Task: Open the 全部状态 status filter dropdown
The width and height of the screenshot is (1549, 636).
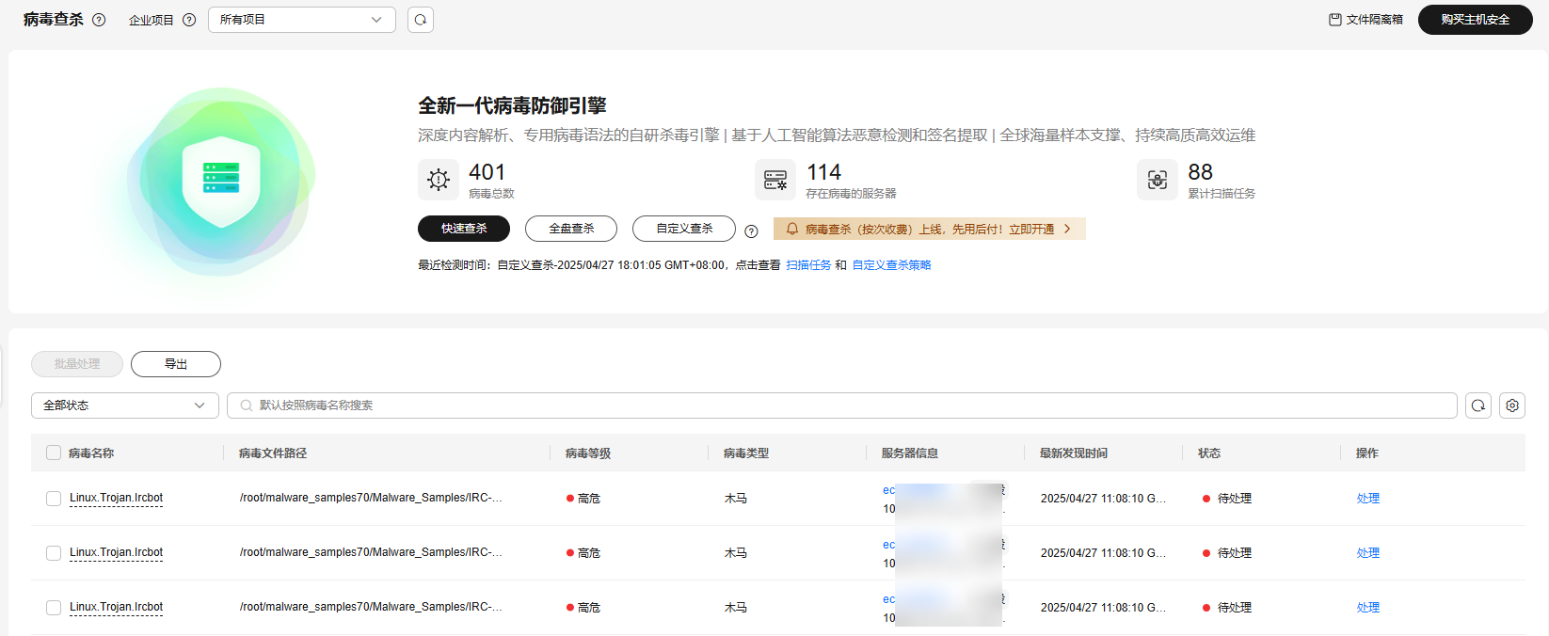Action: pos(125,405)
